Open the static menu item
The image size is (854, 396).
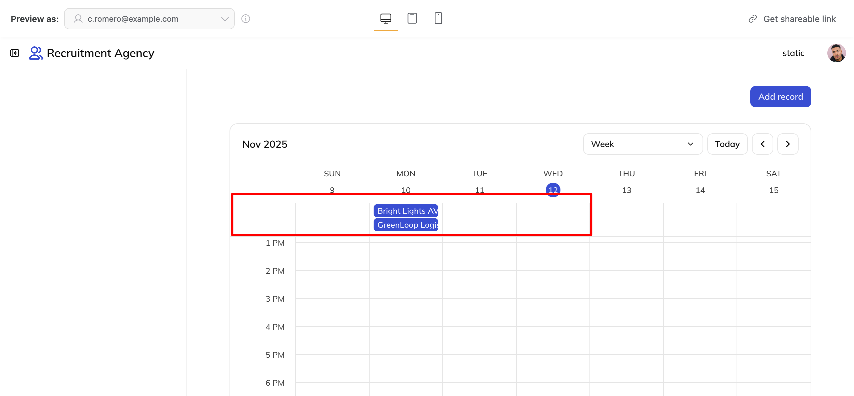coord(793,53)
